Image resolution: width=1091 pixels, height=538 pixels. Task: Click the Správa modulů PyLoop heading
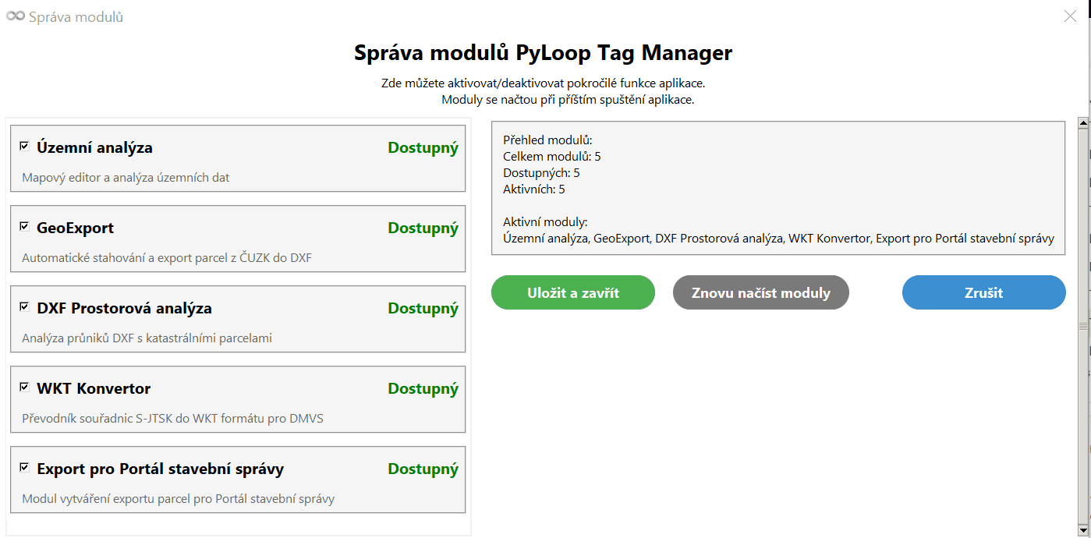544,53
